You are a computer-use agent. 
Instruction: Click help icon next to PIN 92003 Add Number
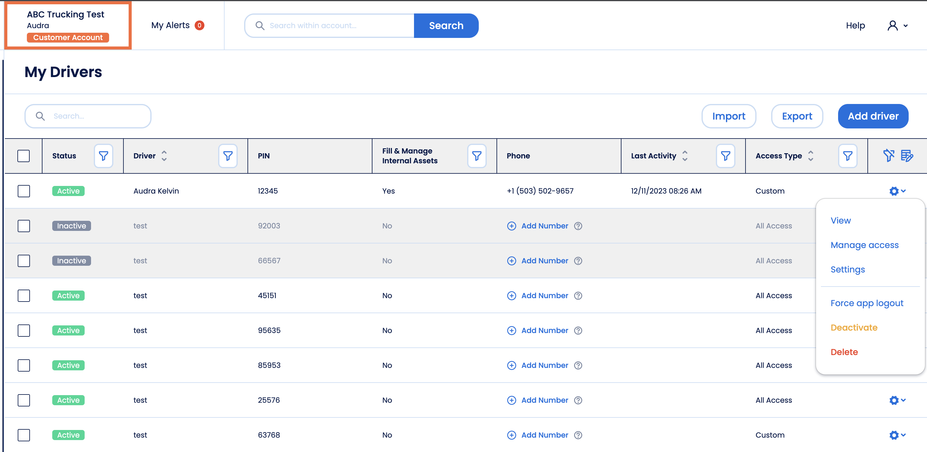tap(578, 226)
